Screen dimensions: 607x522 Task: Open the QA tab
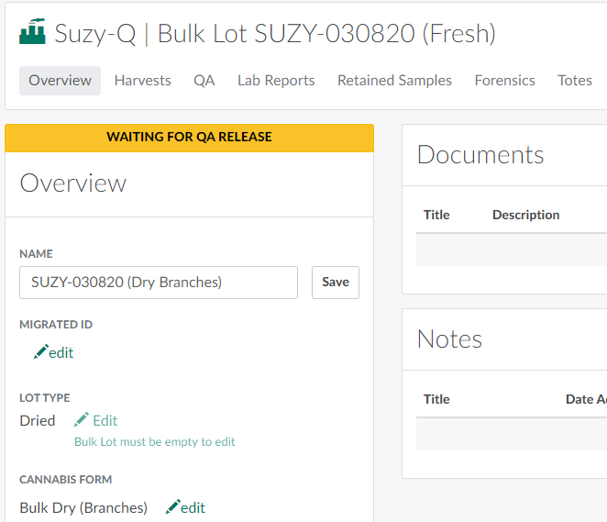(204, 81)
